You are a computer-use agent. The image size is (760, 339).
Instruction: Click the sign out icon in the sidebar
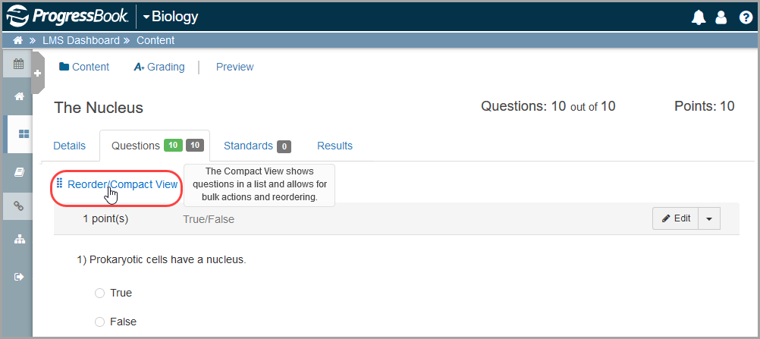tap(19, 277)
